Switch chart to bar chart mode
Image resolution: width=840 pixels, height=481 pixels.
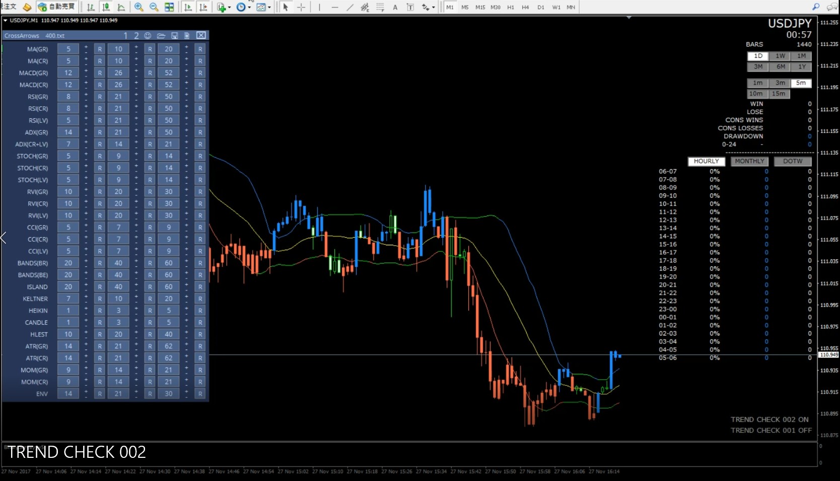point(91,7)
